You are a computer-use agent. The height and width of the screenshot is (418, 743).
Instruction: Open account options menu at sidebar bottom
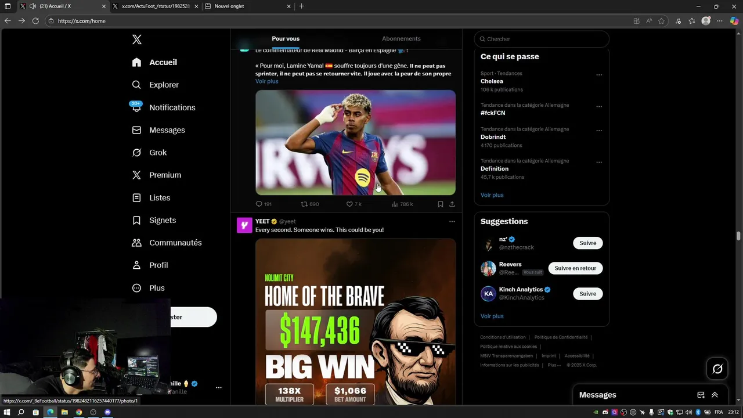pos(219,387)
